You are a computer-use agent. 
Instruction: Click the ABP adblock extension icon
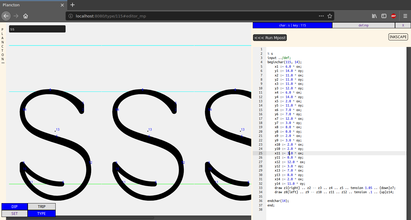pos(393,16)
